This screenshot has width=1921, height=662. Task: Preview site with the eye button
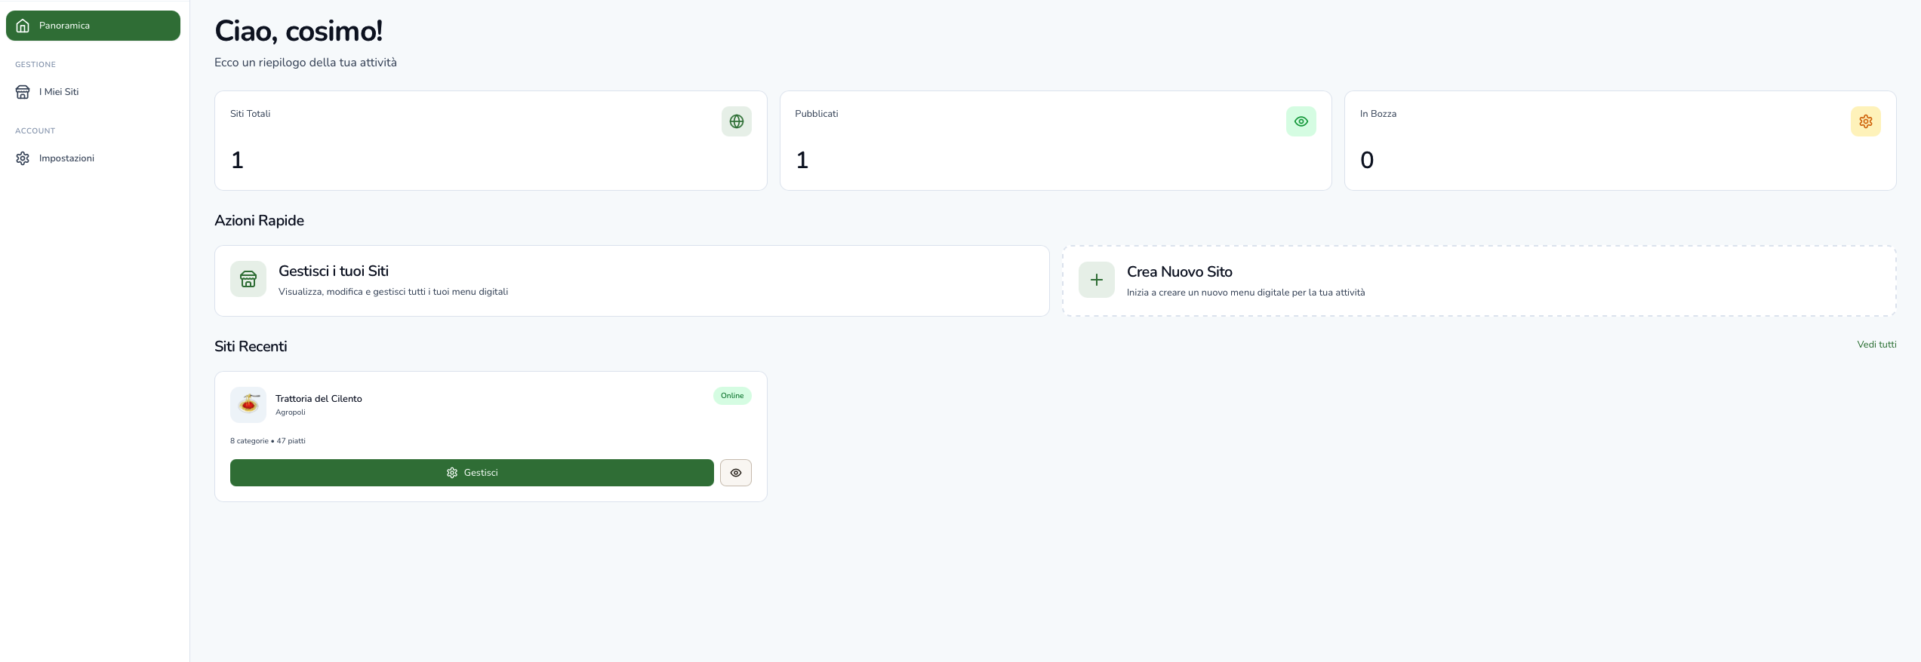(x=735, y=473)
